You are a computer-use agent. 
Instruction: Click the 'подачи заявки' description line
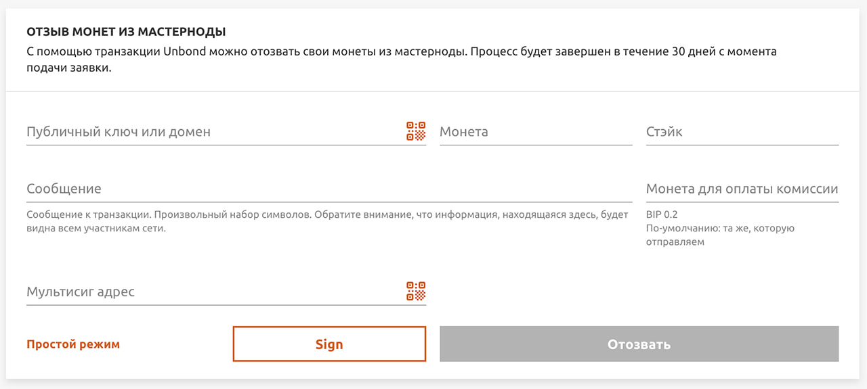point(68,68)
